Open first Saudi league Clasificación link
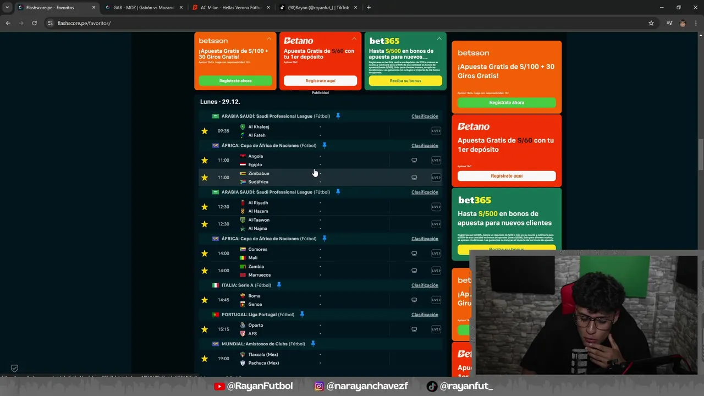This screenshot has height=396, width=704. pos(425,116)
